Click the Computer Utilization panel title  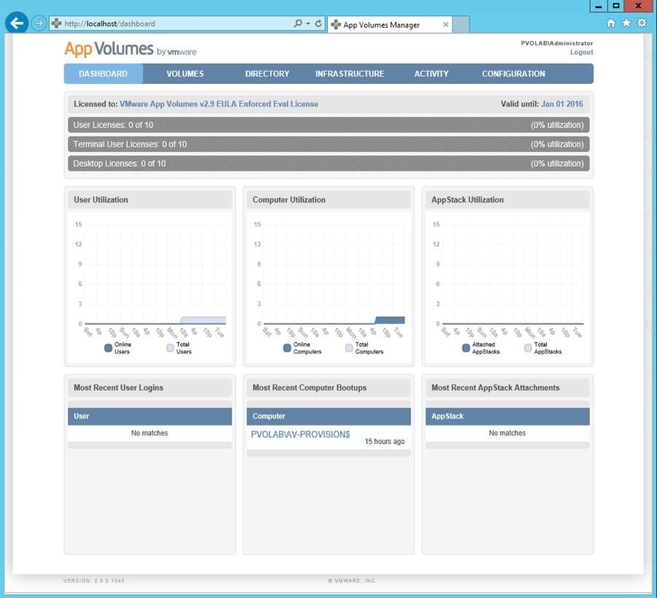[289, 200]
